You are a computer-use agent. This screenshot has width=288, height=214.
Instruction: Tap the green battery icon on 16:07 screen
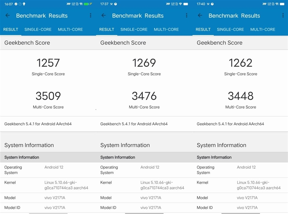pyautogui.click(x=86, y=4)
